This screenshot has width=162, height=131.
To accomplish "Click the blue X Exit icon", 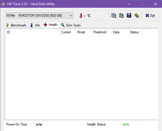I will [147, 16].
